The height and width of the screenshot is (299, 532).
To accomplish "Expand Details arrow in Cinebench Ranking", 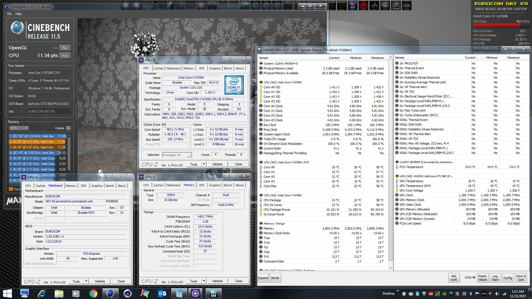I will [x=68, y=128].
